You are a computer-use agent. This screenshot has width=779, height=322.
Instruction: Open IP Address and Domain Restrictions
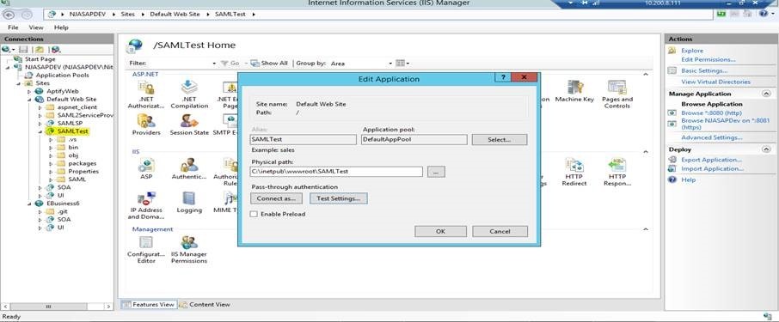[145, 205]
